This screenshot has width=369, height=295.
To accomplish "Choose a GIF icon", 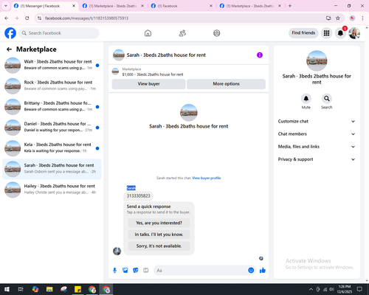I will tap(146, 271).
